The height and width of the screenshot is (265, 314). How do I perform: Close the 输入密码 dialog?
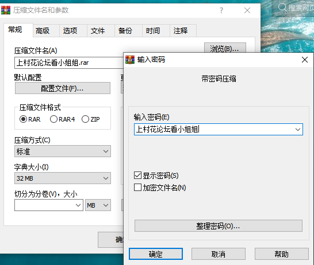pos(305,60)
